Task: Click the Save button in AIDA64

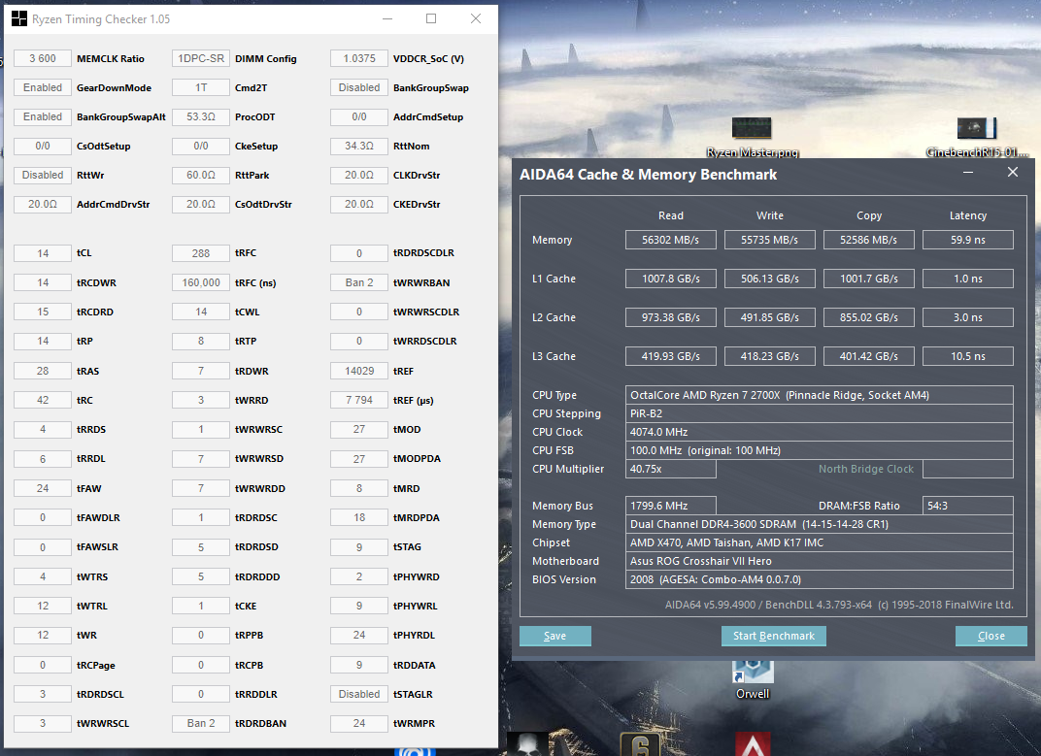Action: [555, 636]
